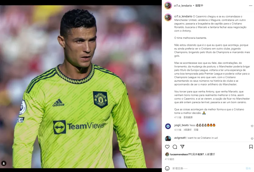
Task: Open cr7.o_lendario username in header
Action: click(183, 5)
